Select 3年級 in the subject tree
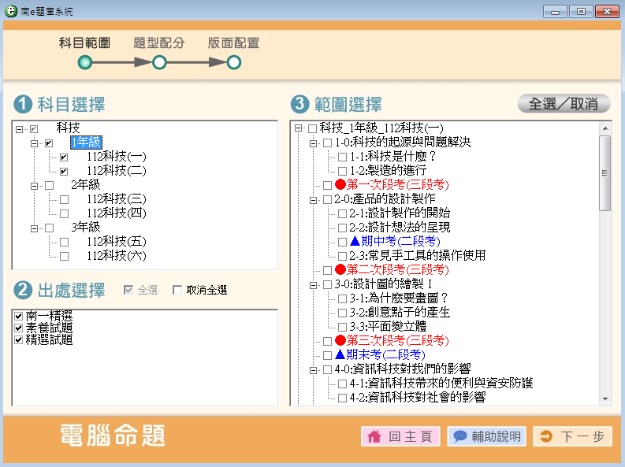The image size is (625, 467). tap(85, 228)
